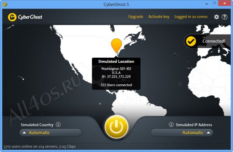
Task: Click the 123 Users connected text
Action: (116, 85)
